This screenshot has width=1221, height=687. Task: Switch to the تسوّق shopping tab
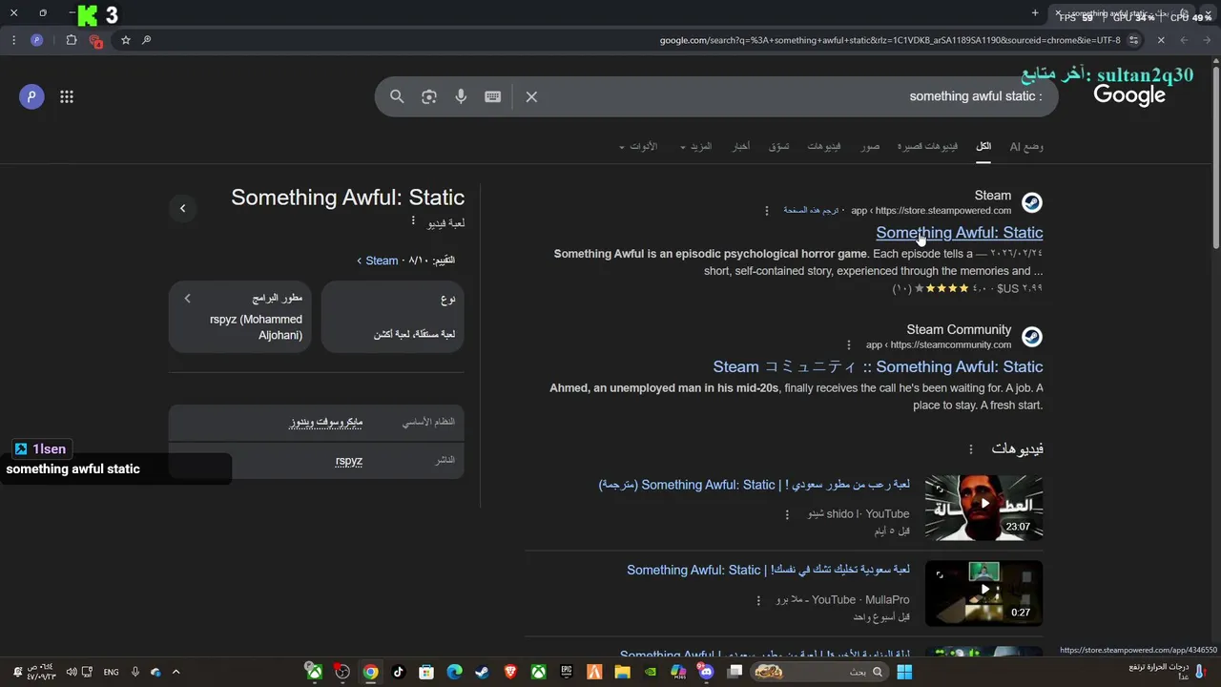click(779, 146)
